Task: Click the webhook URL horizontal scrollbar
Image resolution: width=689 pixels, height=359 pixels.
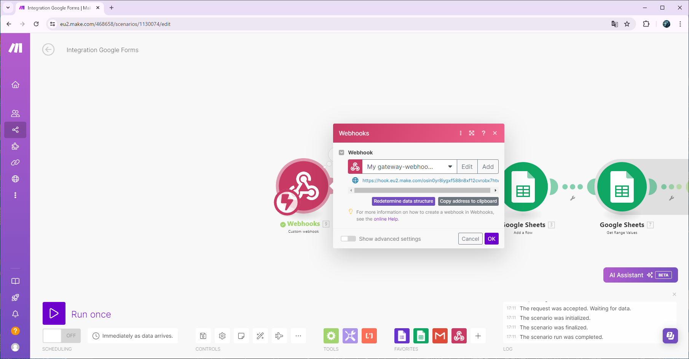Action: (422, 190)
